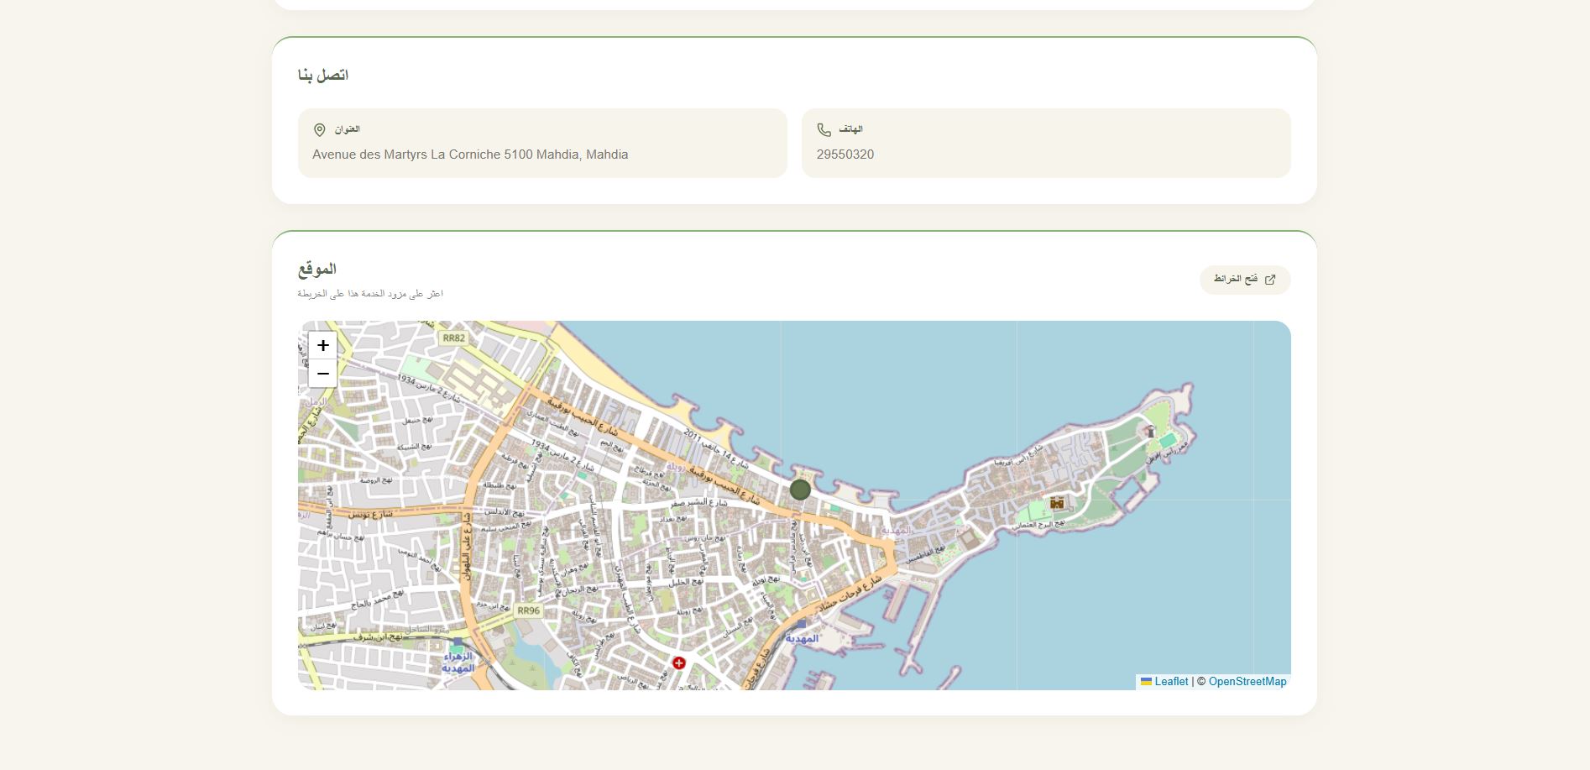Click the museum icon on the map peninsula
Viewport: 1590px width, 770px height.
coord(1057,503)
